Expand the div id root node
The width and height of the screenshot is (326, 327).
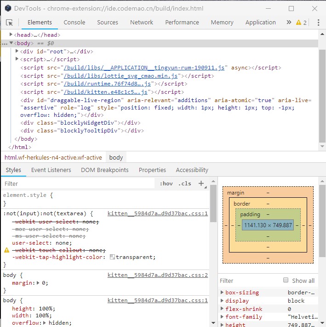tap(17, 51)
